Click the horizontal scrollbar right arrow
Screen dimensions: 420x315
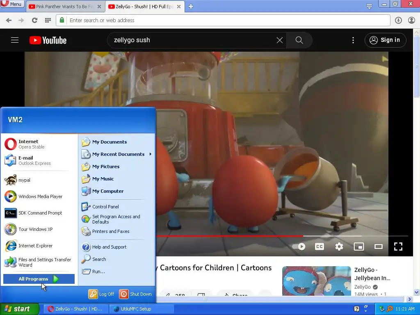click(x=409, y=299)
